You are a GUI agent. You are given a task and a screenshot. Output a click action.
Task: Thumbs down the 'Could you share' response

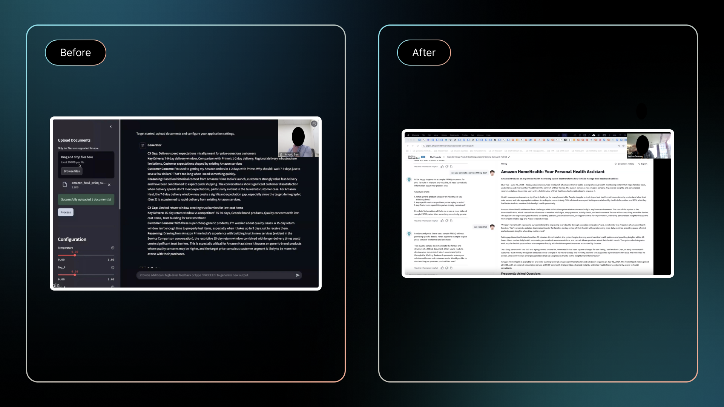coord(447,221)
